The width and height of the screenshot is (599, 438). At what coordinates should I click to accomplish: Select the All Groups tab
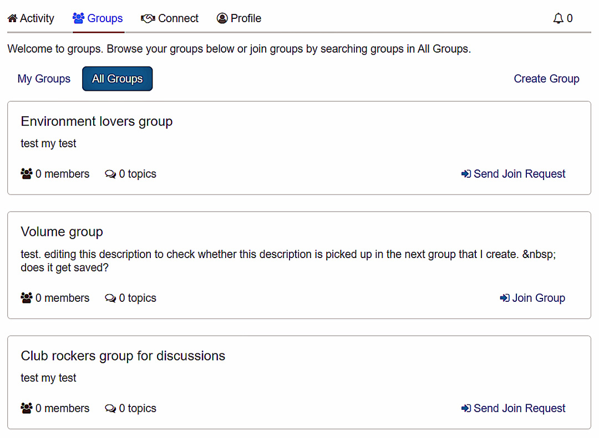pos(117,79)
